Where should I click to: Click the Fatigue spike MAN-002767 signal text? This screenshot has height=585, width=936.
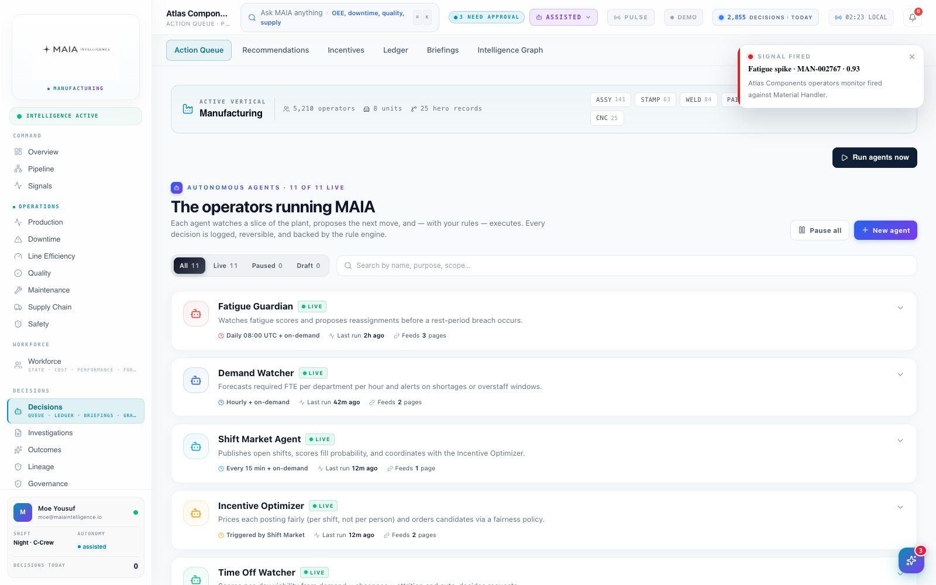tap(804, 69)
